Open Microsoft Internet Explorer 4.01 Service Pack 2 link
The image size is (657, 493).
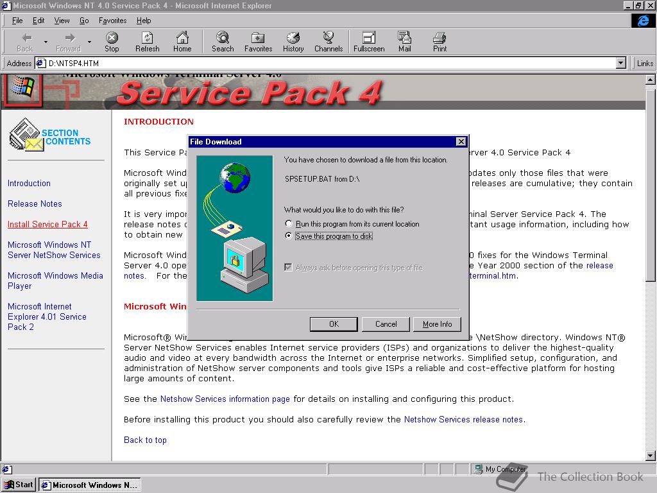(47, 316)
